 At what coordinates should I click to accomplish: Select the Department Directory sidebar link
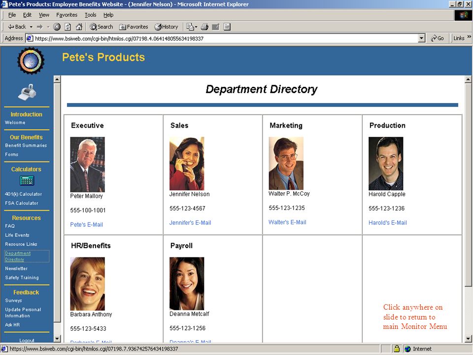pyautogui.click(x=18, y=256)
